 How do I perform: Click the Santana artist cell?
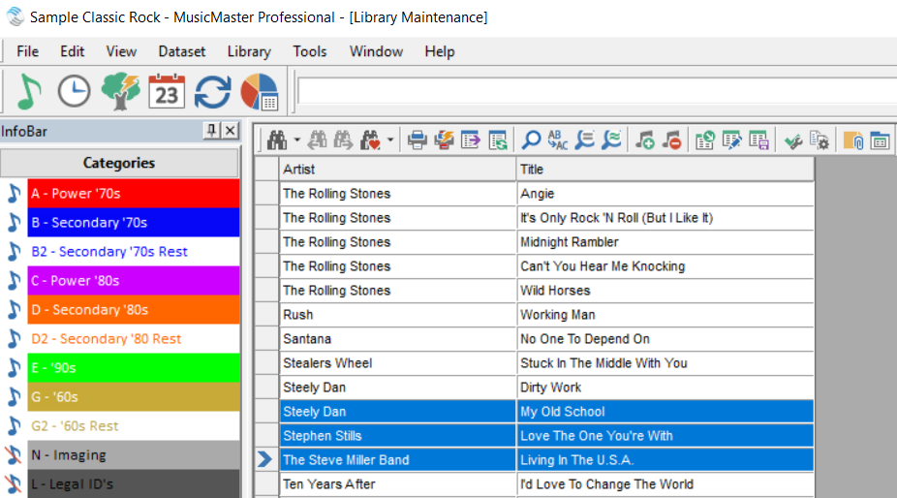coord(398,339)
